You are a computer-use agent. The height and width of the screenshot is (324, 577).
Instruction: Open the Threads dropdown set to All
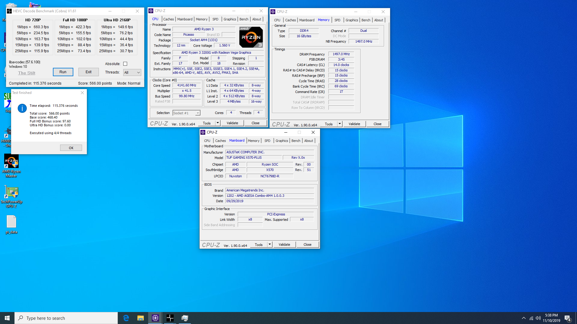(132, 72)
